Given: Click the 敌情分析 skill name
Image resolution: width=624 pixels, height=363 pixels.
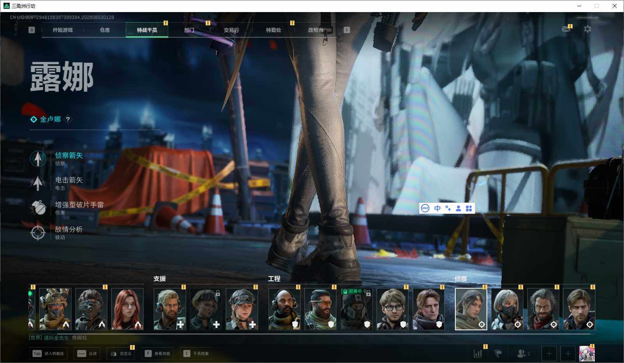Looking at the screenshot, I should (x=69, y=229).
